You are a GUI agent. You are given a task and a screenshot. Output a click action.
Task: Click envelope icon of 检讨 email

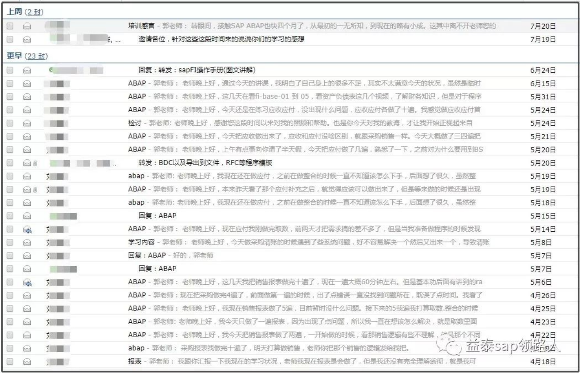[x=27, y=123]
